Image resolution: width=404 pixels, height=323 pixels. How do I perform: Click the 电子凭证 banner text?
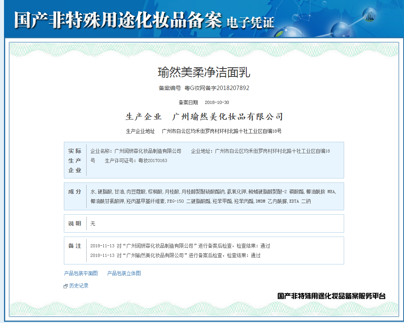click(x=250, y=23)
